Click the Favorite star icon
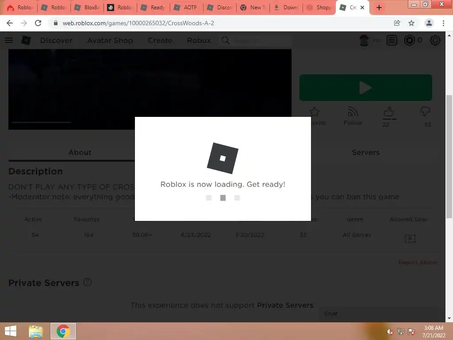 [315, 112]
